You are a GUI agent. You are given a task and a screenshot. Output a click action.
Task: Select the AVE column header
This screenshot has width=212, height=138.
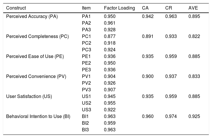pyautogui.click(x=193, y=8)
